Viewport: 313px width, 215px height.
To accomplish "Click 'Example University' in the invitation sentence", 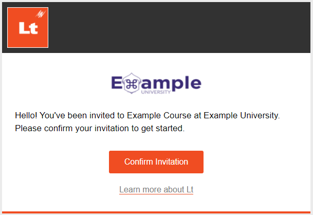I will [241, 116].
